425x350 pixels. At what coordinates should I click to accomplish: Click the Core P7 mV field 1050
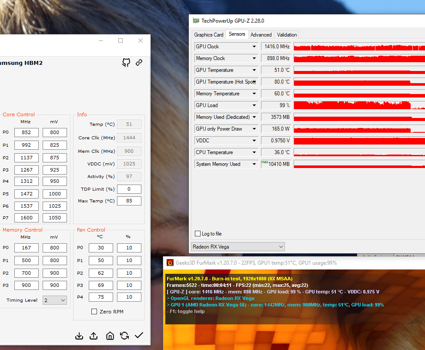[54, 218]
